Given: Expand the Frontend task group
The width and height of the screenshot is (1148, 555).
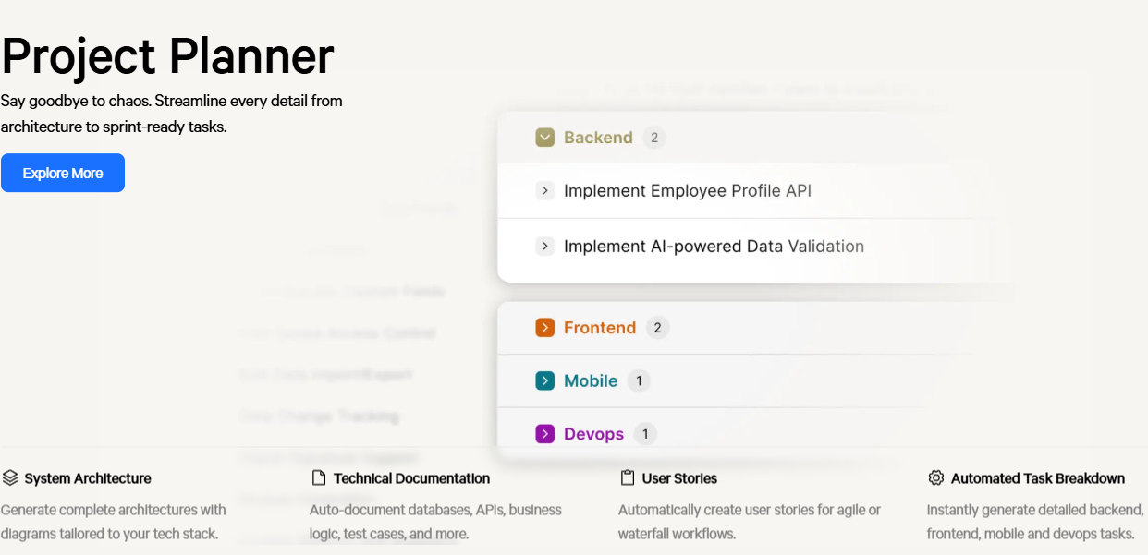Looking at the screenshot, I should [544, 328].
